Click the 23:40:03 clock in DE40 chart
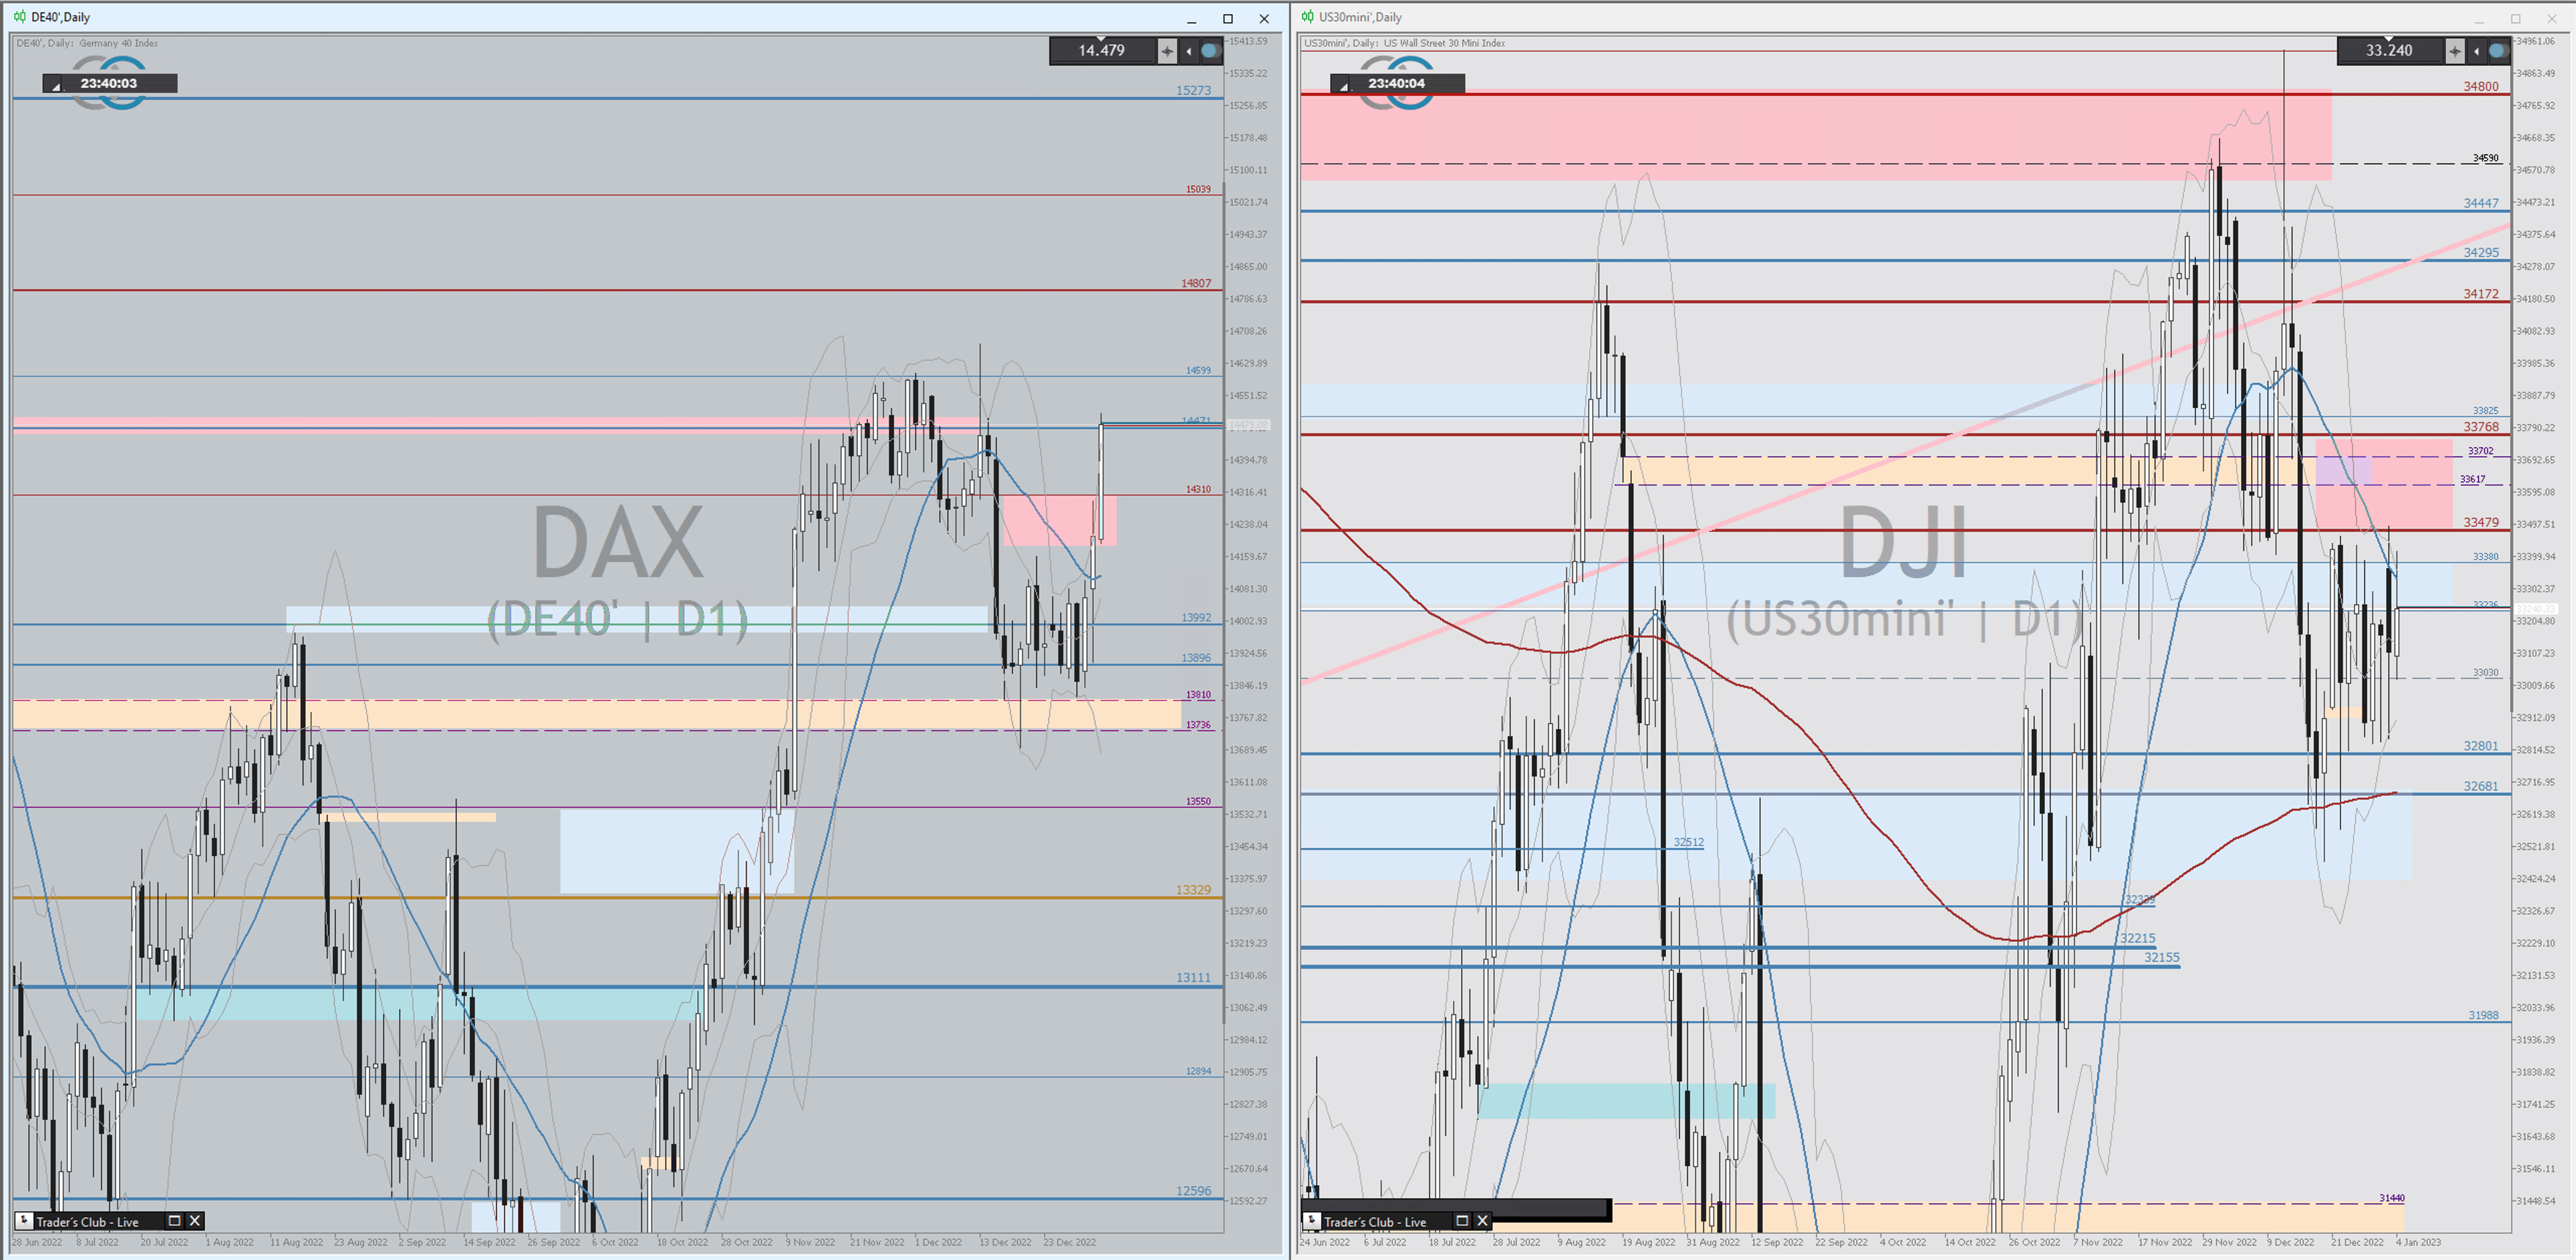Screen dimensions: 2576x1260 click(x=109, y=83)
